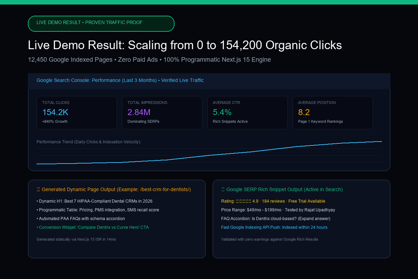Open the Total Impressions 2.84M card
This screenshot has width=418, height=279.
(x=162, y=113)
